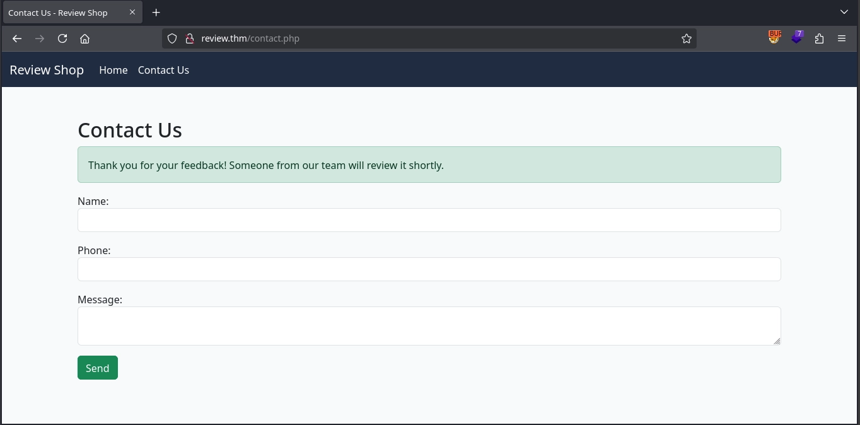860x425 pixels.
Task: Bookmark this page with the star icon
Action: 687,38
